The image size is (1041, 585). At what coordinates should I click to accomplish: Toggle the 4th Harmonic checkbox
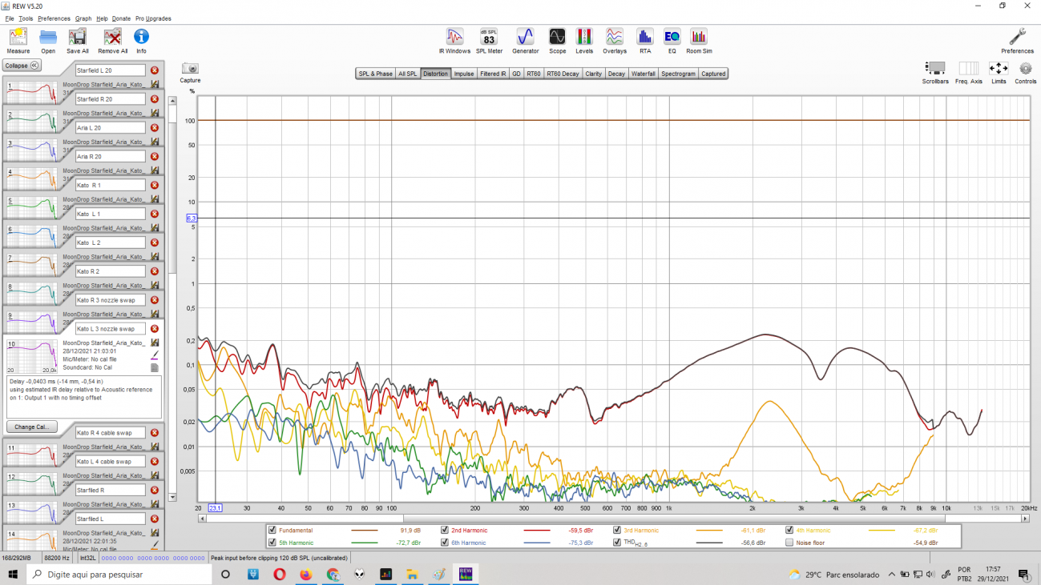coord(789,530)
